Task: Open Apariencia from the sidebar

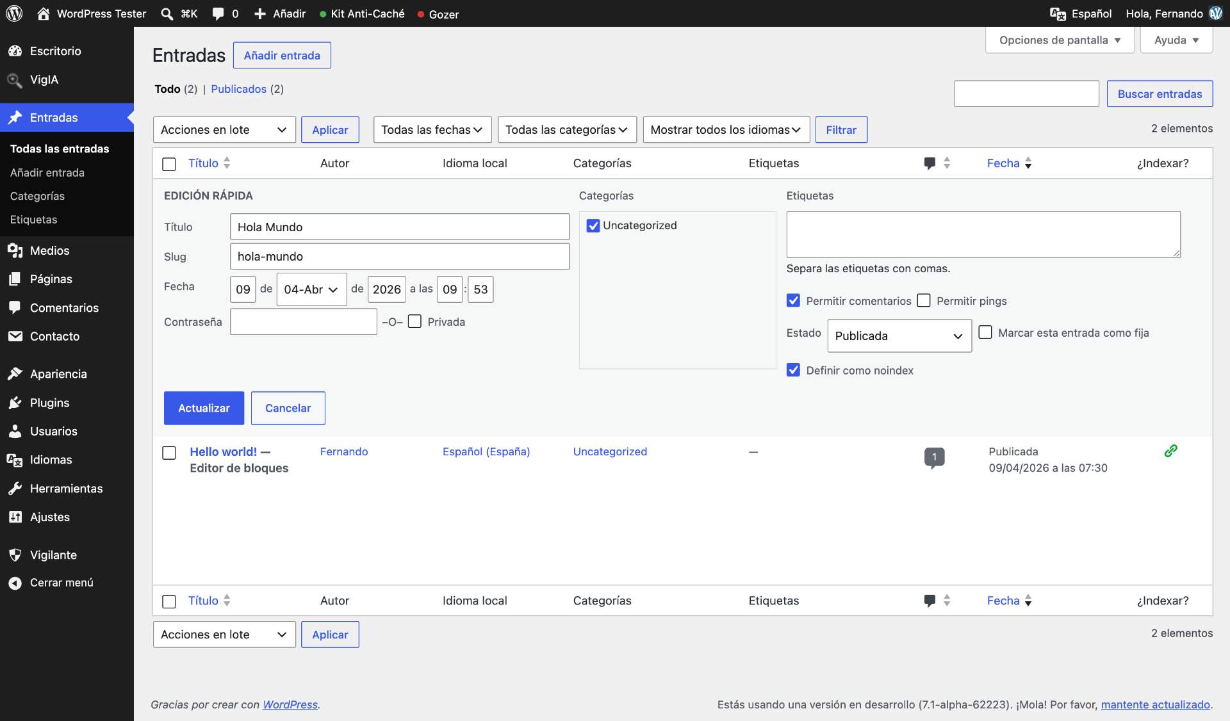Action: click(x=58, y=373)
